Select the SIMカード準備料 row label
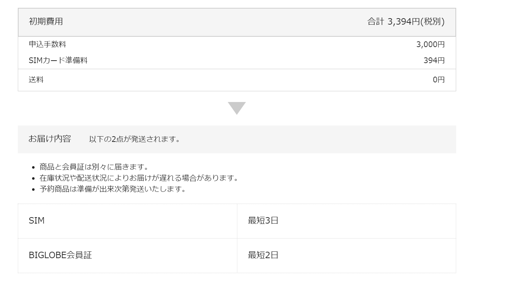This screenshot has width=505, height=307. (58, 60)
